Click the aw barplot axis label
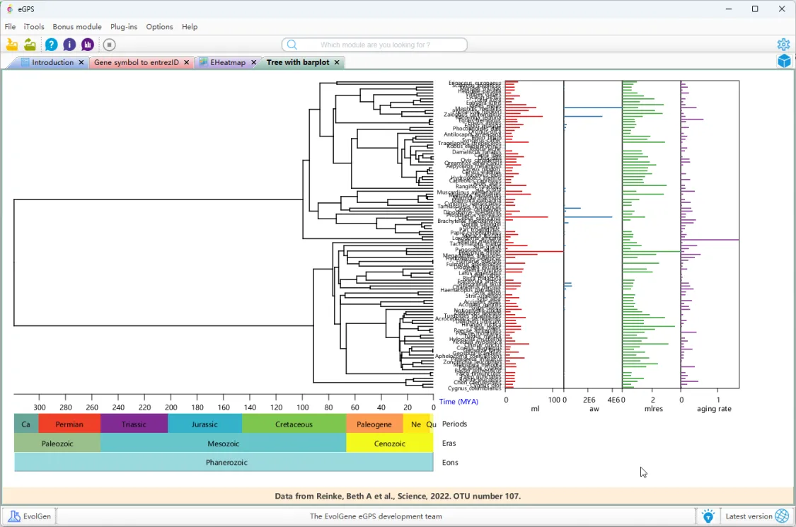Image resolution: width=796 pixels, height=527 pixels. [594, 408]
